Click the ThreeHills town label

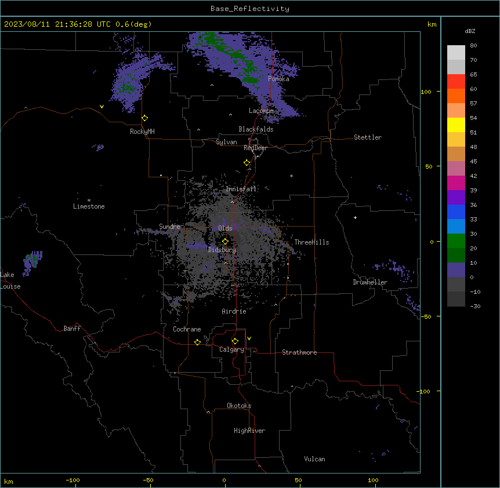click(311, 242)
